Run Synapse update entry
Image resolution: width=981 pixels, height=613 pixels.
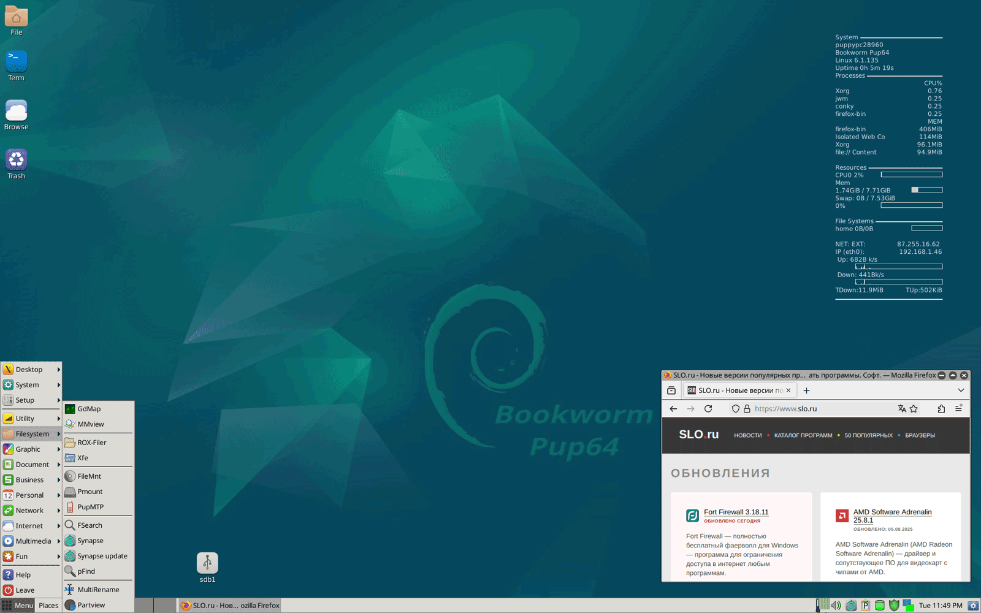point(98,556)
